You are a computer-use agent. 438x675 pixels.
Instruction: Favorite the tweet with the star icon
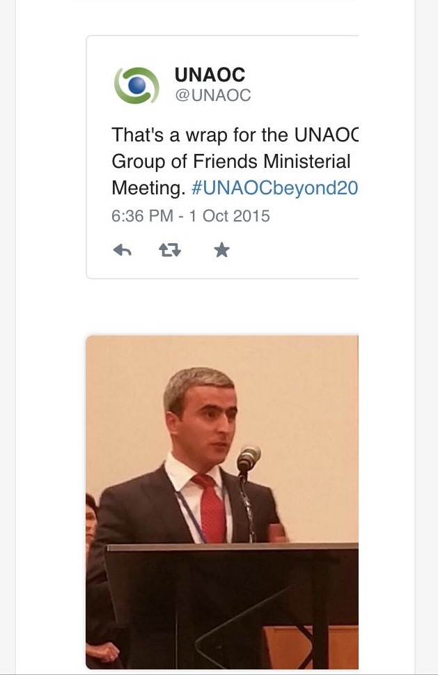(221, 249)
